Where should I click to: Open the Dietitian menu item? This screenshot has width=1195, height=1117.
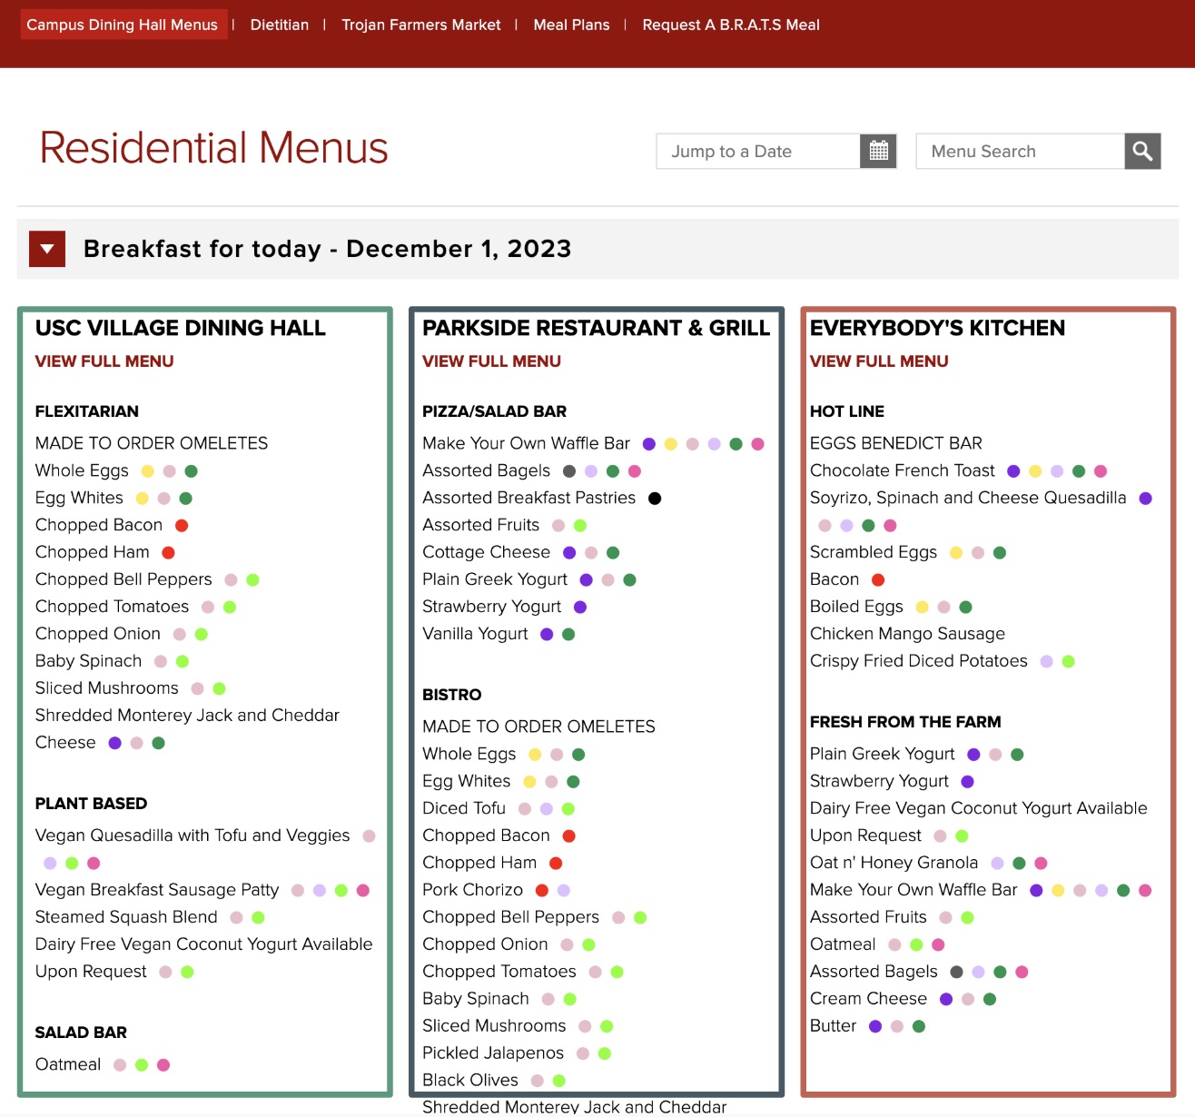[280, 25]
